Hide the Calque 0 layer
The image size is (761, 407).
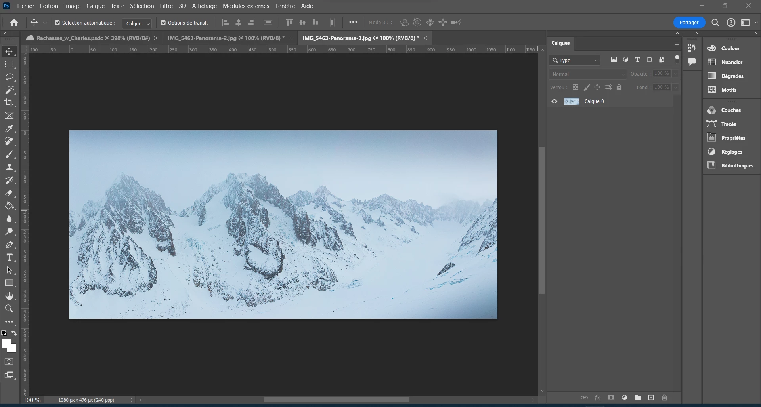[x=554, y=101]
